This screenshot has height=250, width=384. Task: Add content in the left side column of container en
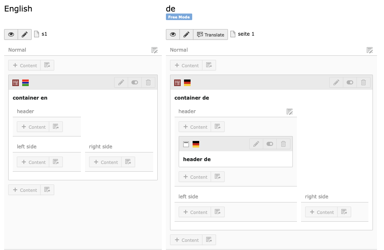pos(33,161)
